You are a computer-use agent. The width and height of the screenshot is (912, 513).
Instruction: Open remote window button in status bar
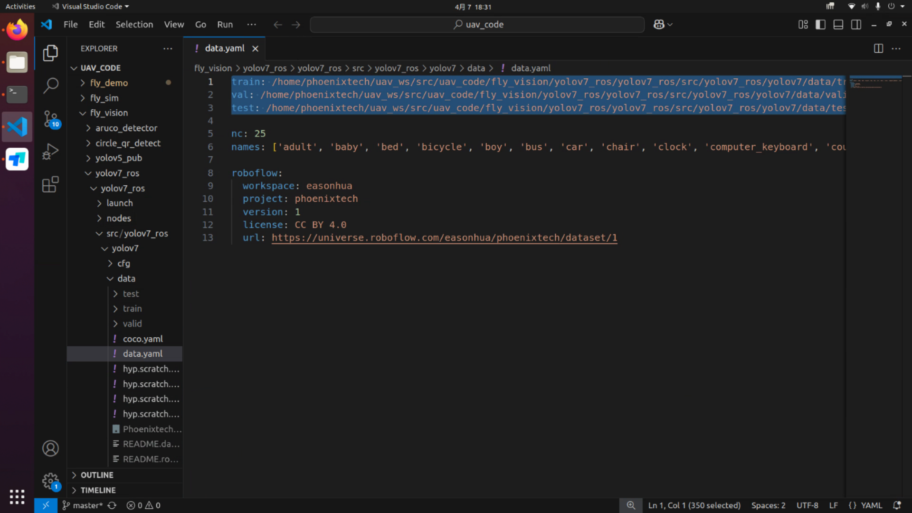[x=46, y=505]
